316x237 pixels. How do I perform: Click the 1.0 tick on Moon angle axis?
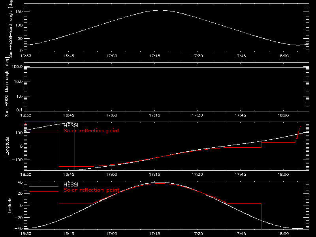tap(19, 96)
